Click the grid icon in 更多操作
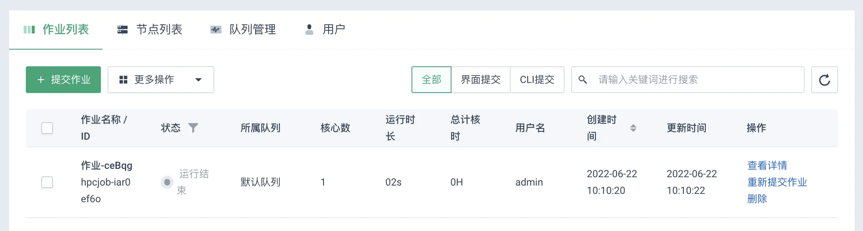The image size is (863, 231). 123,80
